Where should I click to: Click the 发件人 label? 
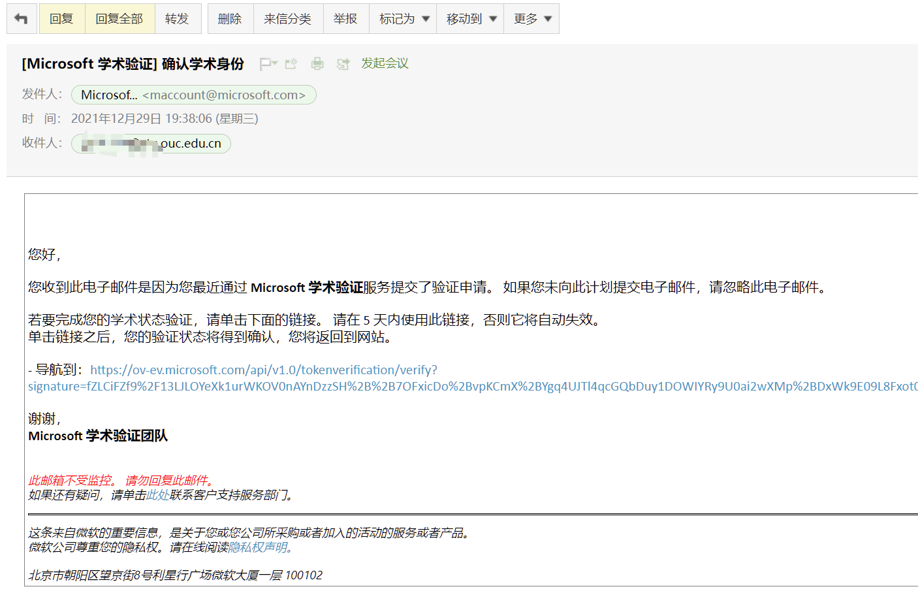pos(42,94)
